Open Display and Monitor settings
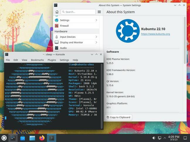The width and height of the screenshot is (190, 142). pos(76,42)
